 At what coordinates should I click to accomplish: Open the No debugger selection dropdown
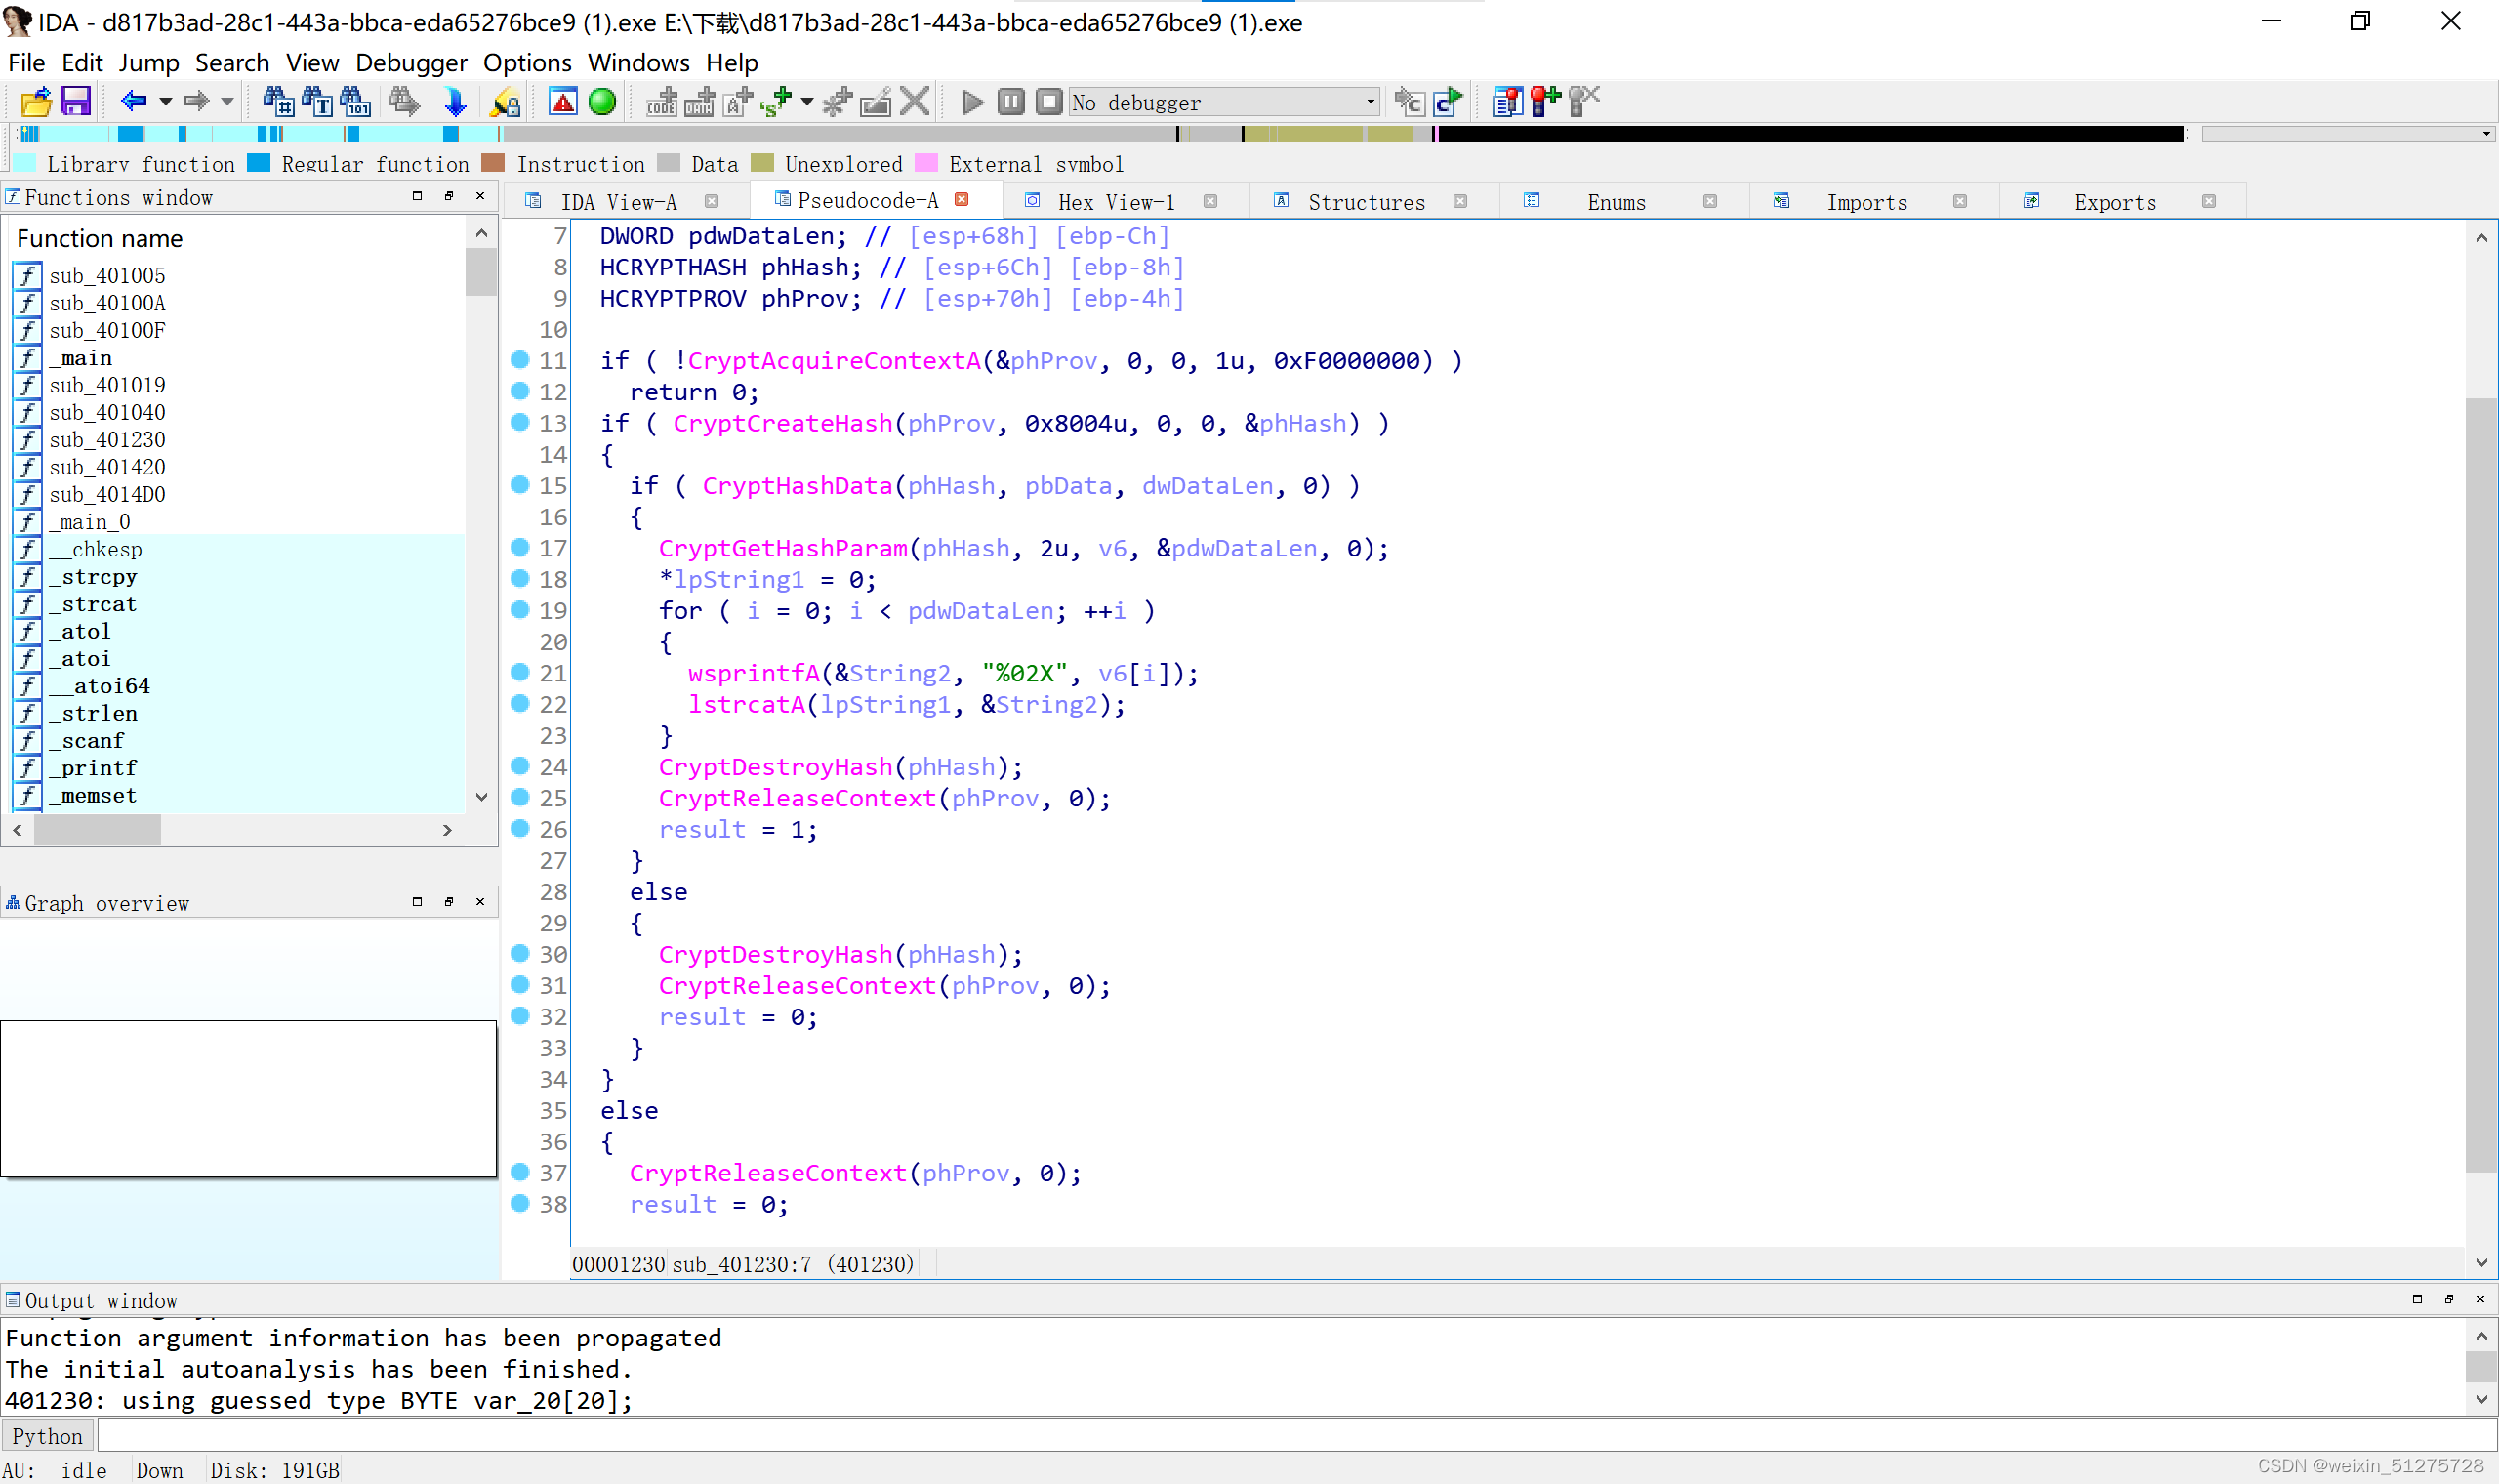[1225, 102]
